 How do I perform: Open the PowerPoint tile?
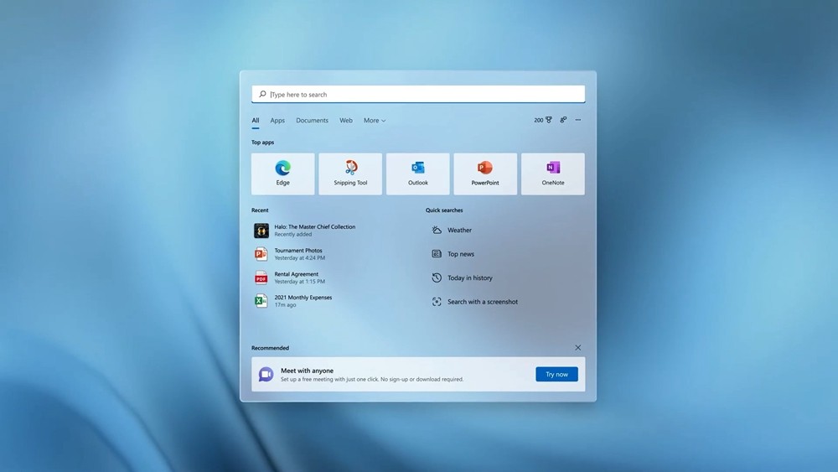[x=485, y=174]
